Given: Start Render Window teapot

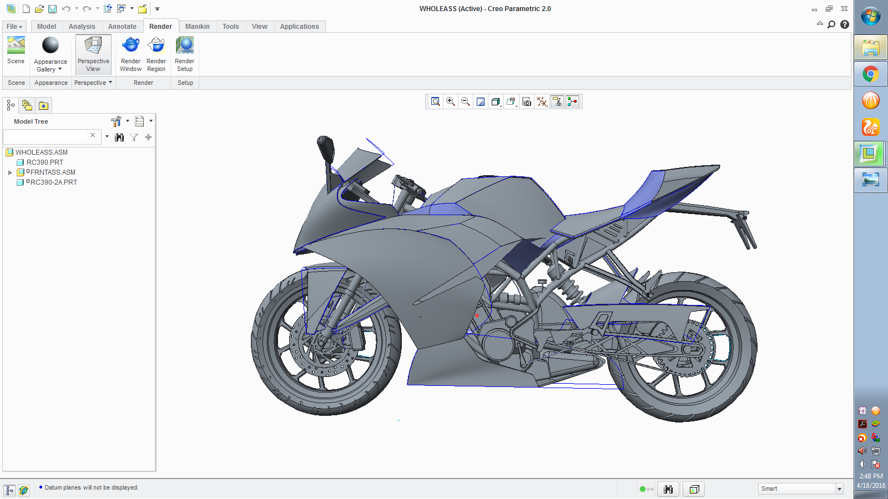Looking at the screenshot, I should (x=130, y=54).
